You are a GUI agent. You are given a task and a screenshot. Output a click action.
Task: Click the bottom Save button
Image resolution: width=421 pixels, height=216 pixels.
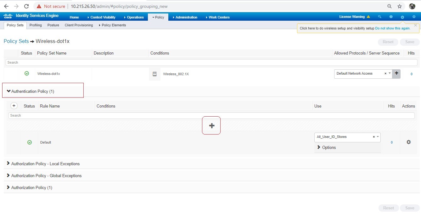tap(410, 208)
